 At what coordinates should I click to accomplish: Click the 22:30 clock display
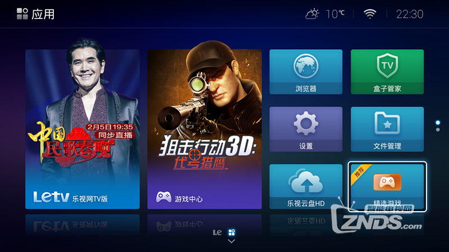tap(410, 14)
